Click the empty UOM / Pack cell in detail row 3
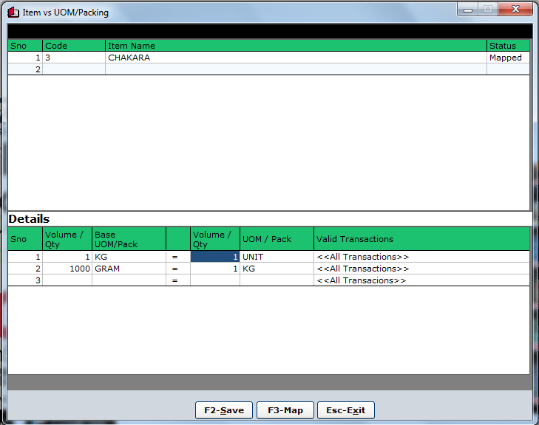Screen dimensions: 539x425 point(277,280)
